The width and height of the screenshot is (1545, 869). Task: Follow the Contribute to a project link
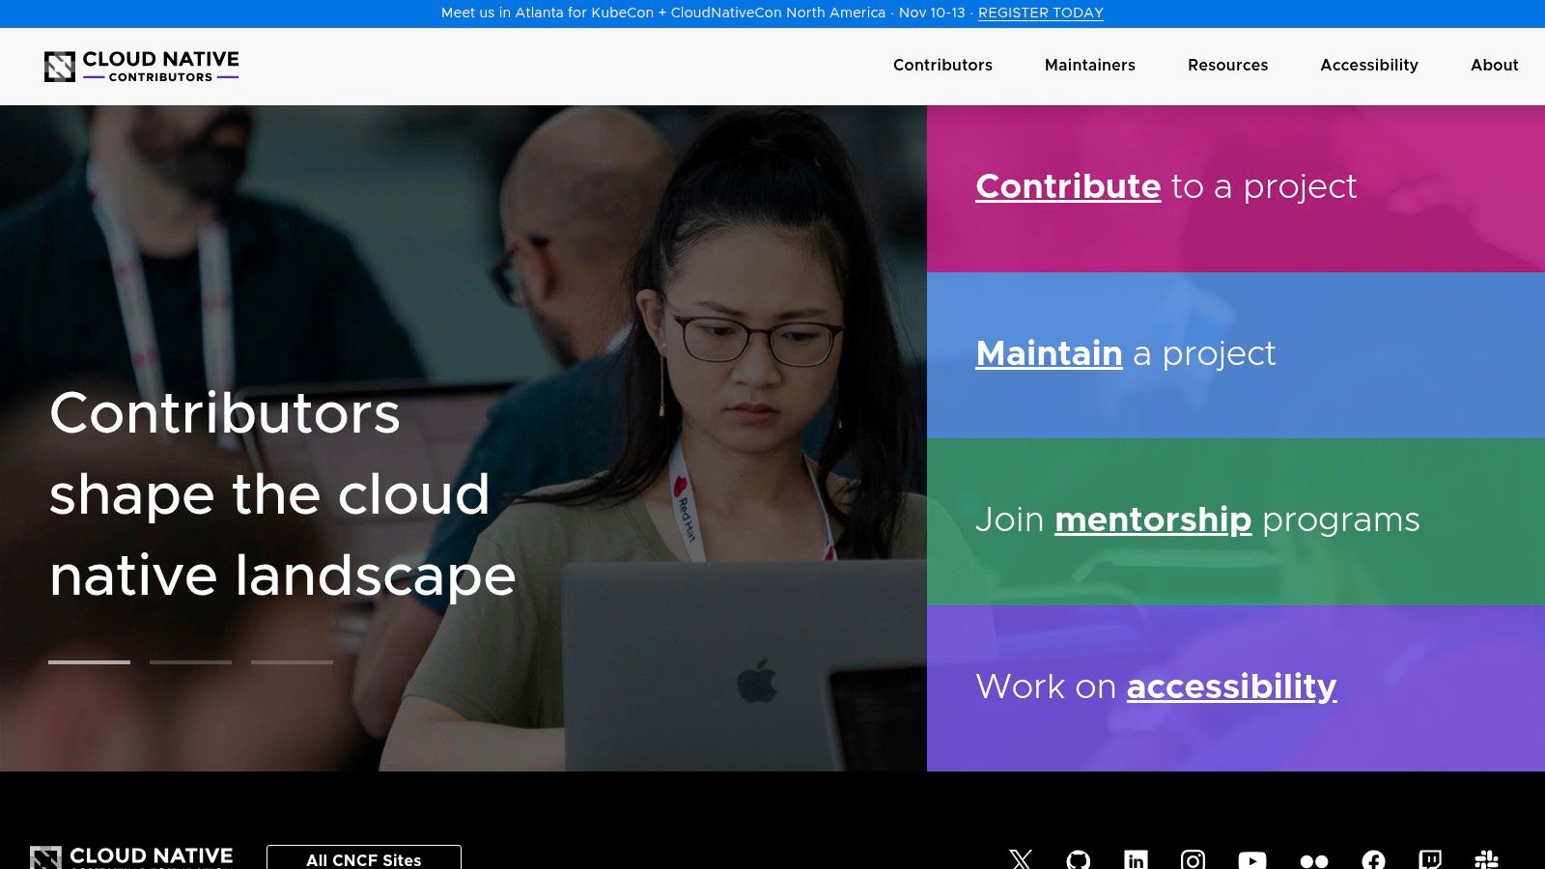[1068, 186]
